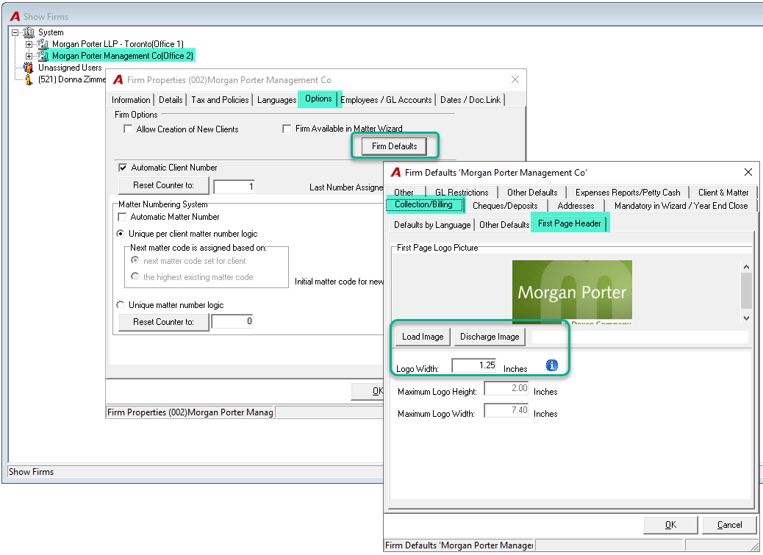Click the logo preview scrollbar up arrow
The width and height of the screenshot is (763, 555).
coord(746,267)
